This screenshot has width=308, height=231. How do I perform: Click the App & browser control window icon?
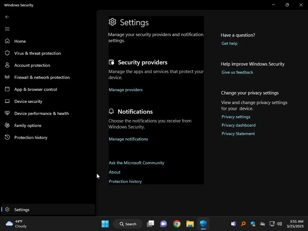coord(7,89)
